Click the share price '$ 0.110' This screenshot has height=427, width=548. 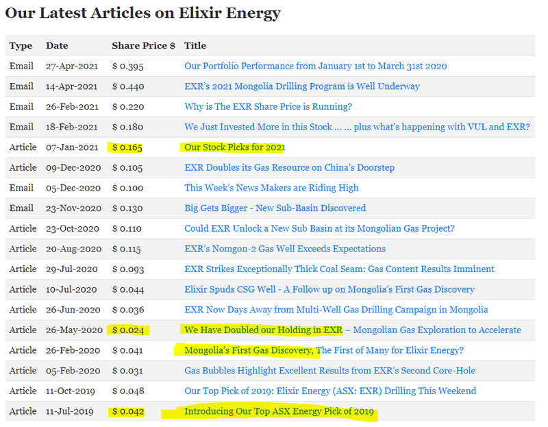point(127,228)
